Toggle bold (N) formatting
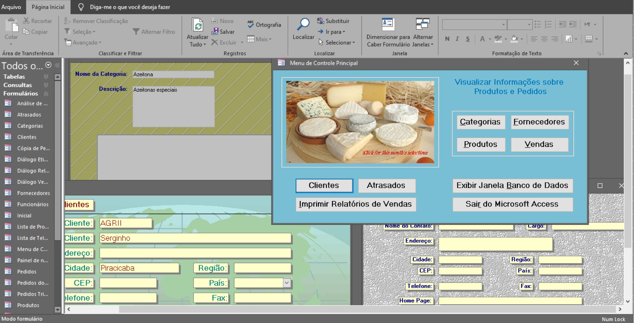The height and width of the screenshot is (323, 634). 447,39
